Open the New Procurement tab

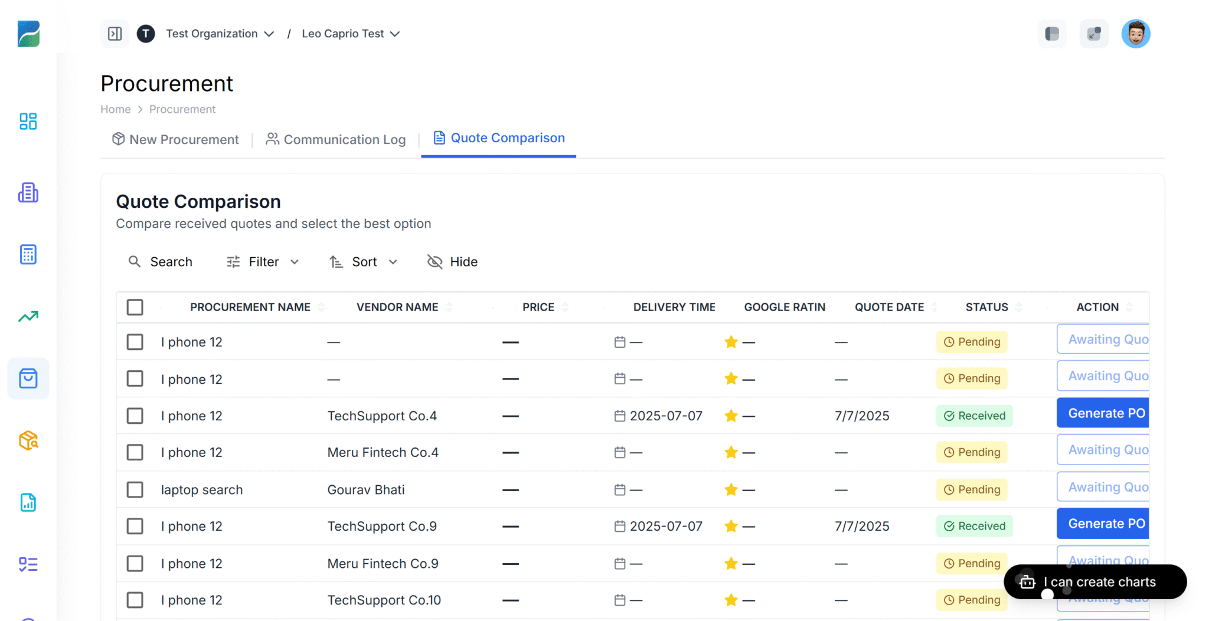tap(175, 139)
